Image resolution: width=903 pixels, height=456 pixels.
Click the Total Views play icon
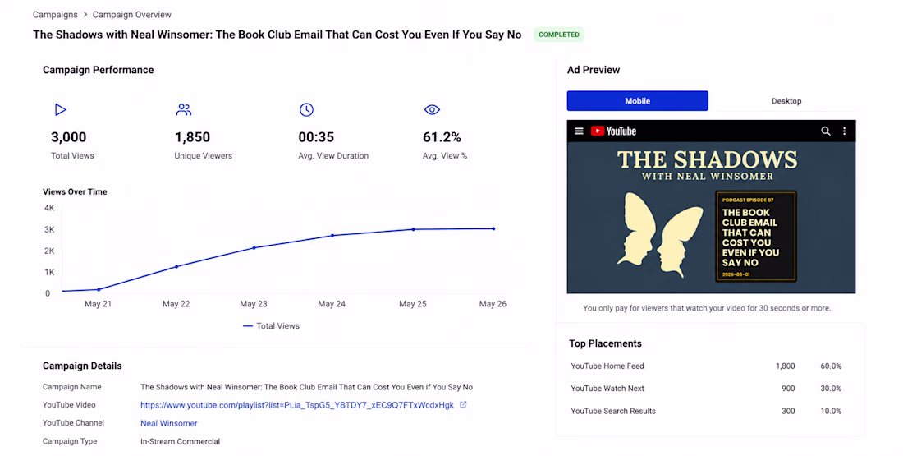(61, 109)
